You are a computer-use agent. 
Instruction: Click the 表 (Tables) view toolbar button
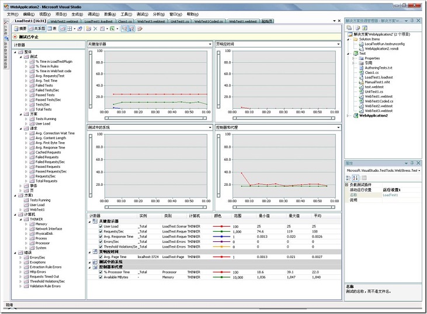point(51,28)
